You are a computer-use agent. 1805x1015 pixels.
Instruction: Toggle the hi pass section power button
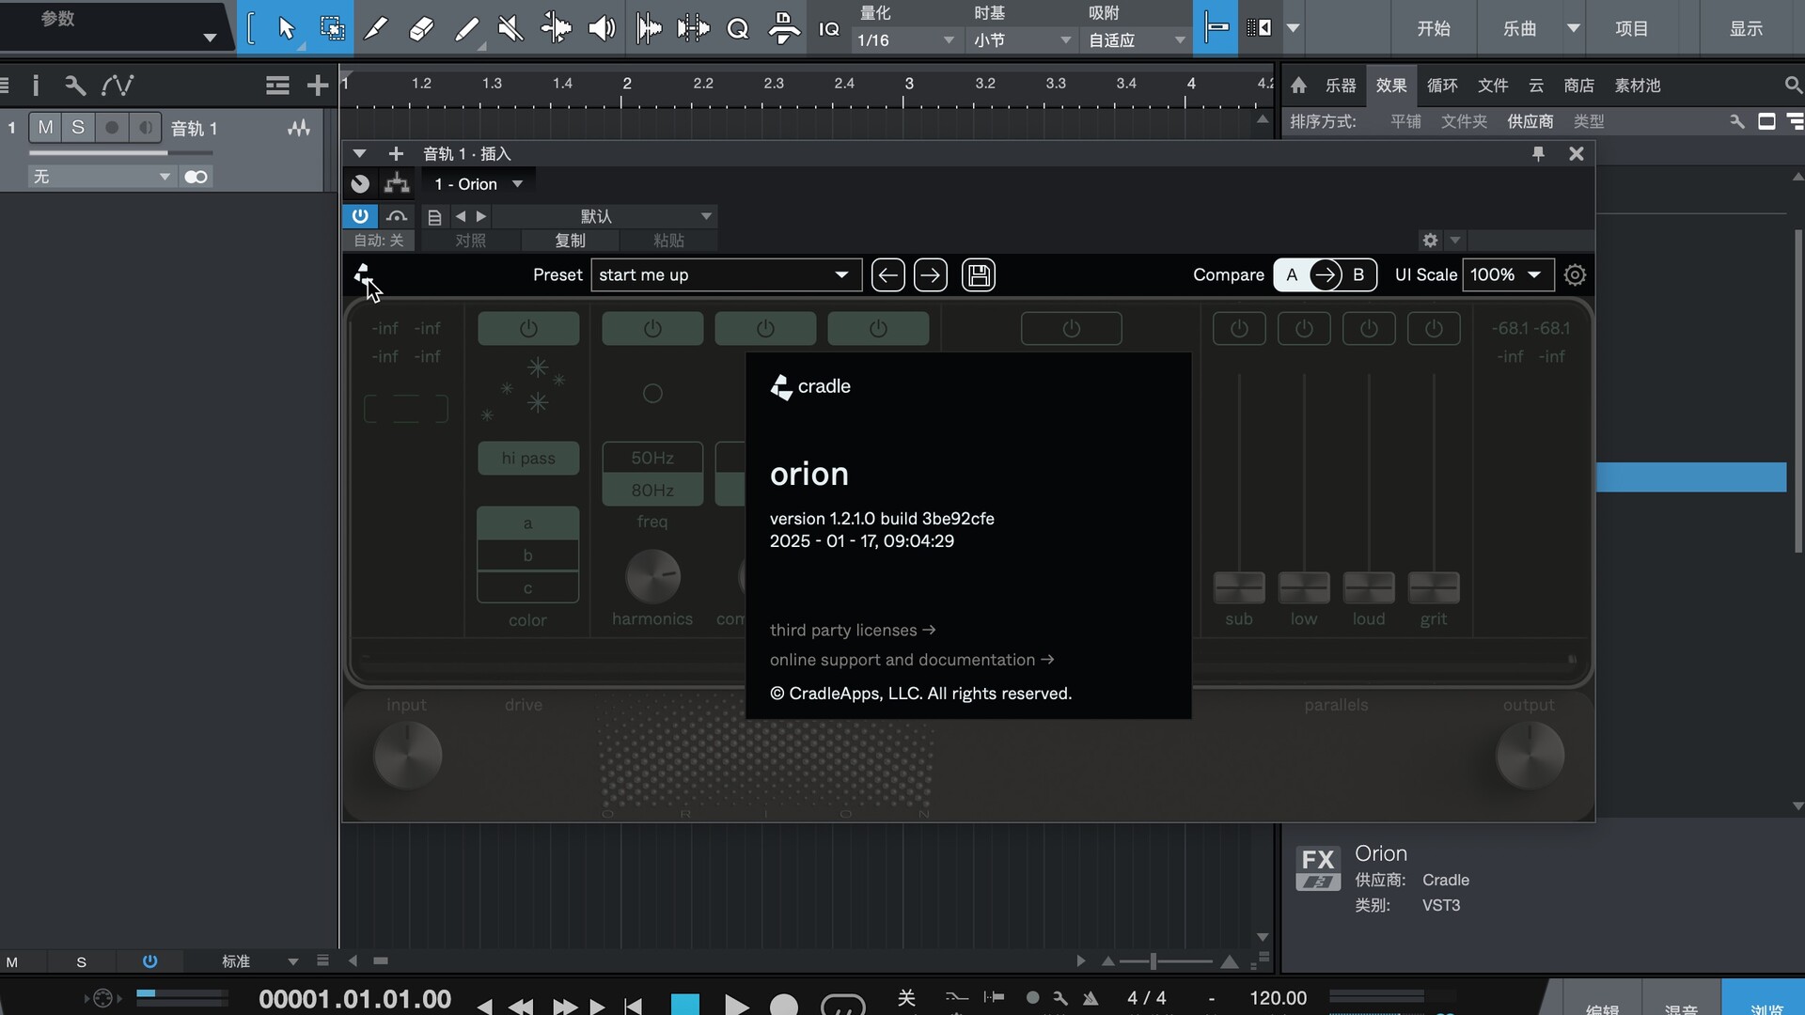pos(528,328)
